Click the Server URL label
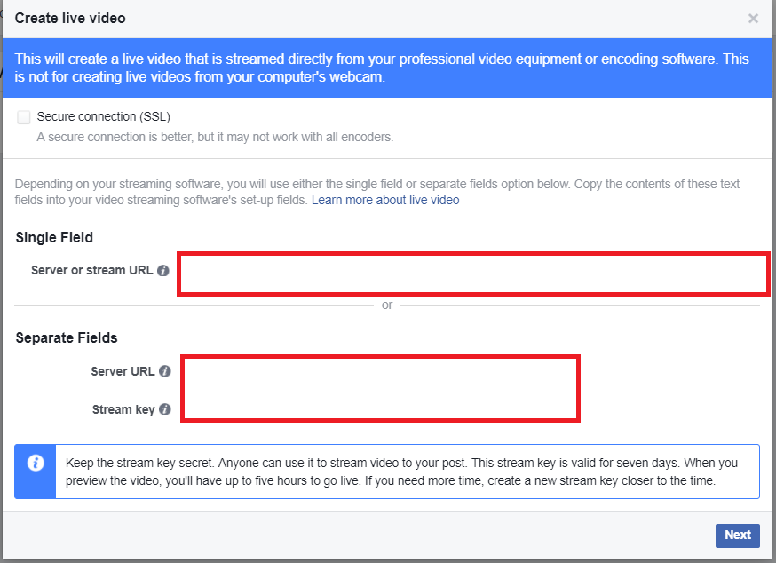The image size is (776, 563). pos(123,371)
